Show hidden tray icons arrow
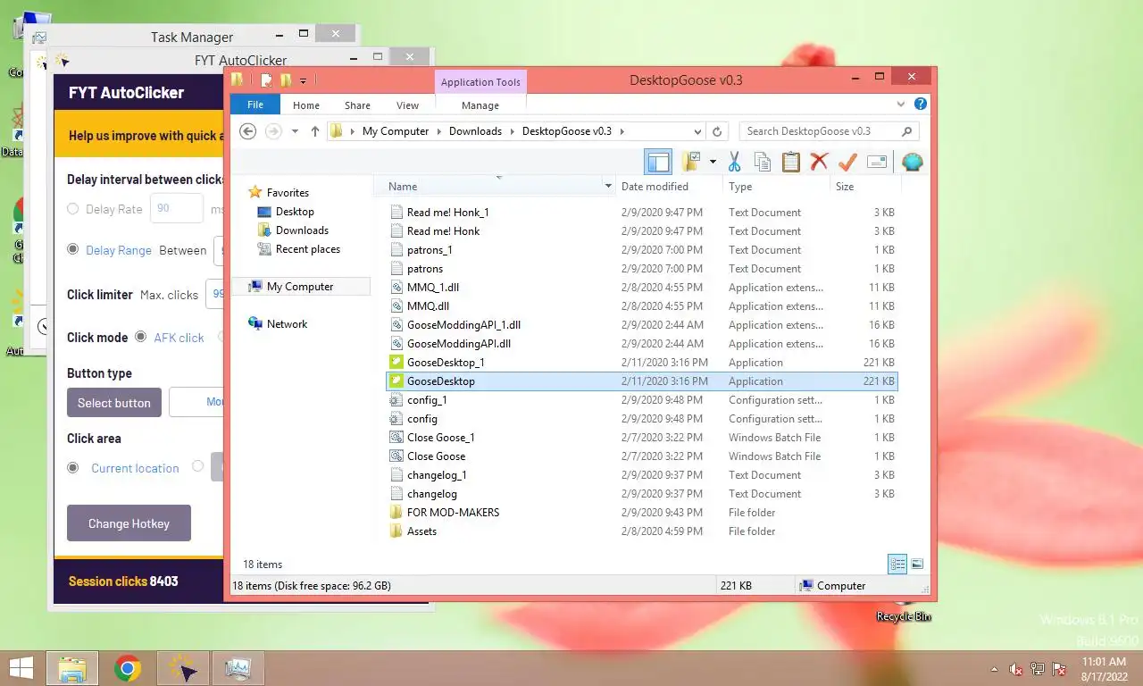Screen dimensions: 1143x686 (x=994, y=669)
